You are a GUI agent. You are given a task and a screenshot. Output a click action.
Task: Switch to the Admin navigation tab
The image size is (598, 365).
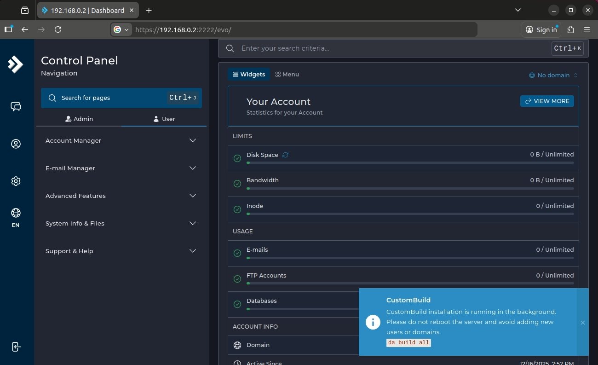click(79, 119)
